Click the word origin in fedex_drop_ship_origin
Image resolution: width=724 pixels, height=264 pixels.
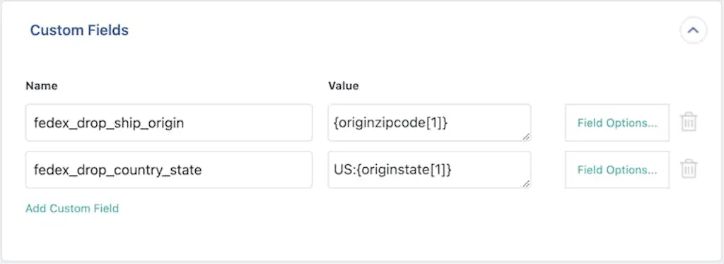[x=165, y=124]
